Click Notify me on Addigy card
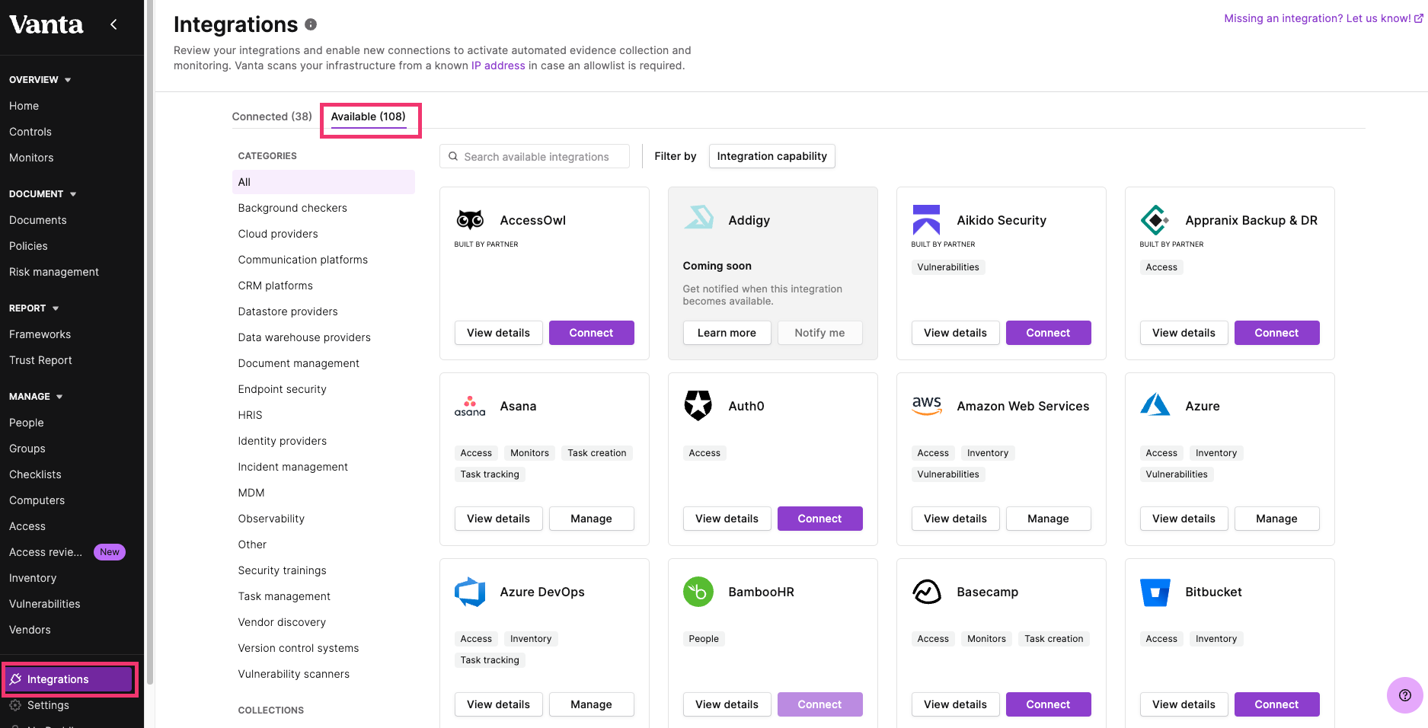The height and width of the screenshot is (728, 1428). (819, 333)
